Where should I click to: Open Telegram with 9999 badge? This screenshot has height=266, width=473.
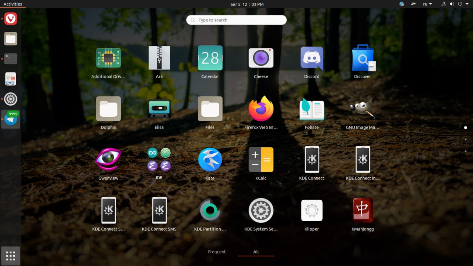[11, 119]
